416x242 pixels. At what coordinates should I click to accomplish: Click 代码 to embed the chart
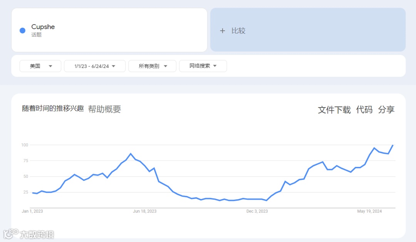(364, 109)
